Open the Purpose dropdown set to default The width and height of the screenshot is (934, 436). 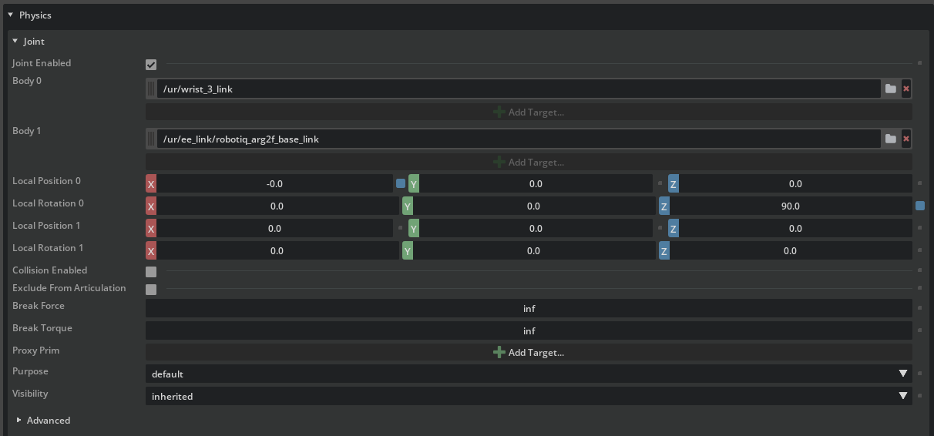(528, 374)
